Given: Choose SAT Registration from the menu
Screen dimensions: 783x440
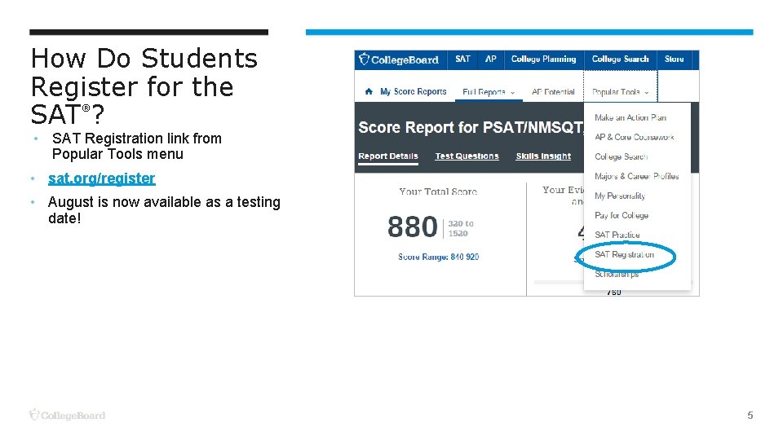Looking at the screenshot, I should (x=624, y=254).
